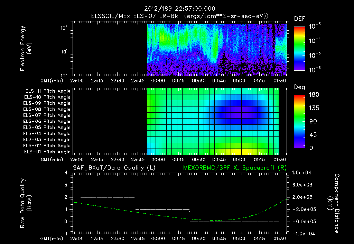Image resolution: width=354 pixels, height=244 pixels.
Task: Select the ELS-11 Pitch Angle row label
Action: click(x=48, y=91)
